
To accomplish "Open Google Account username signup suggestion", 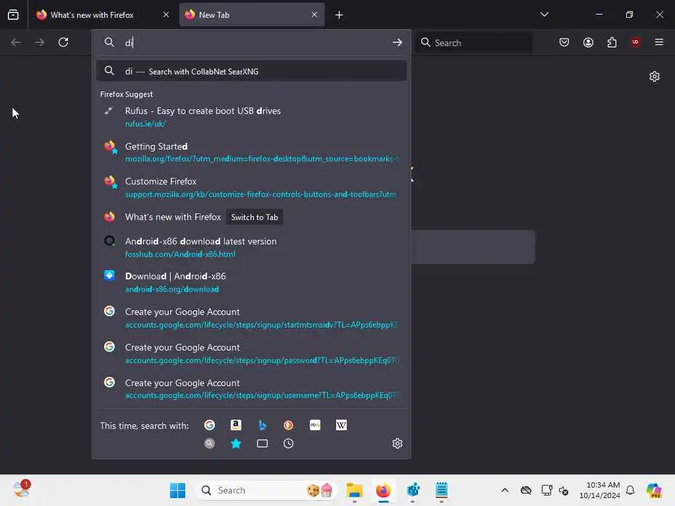I will coord(251,389).
